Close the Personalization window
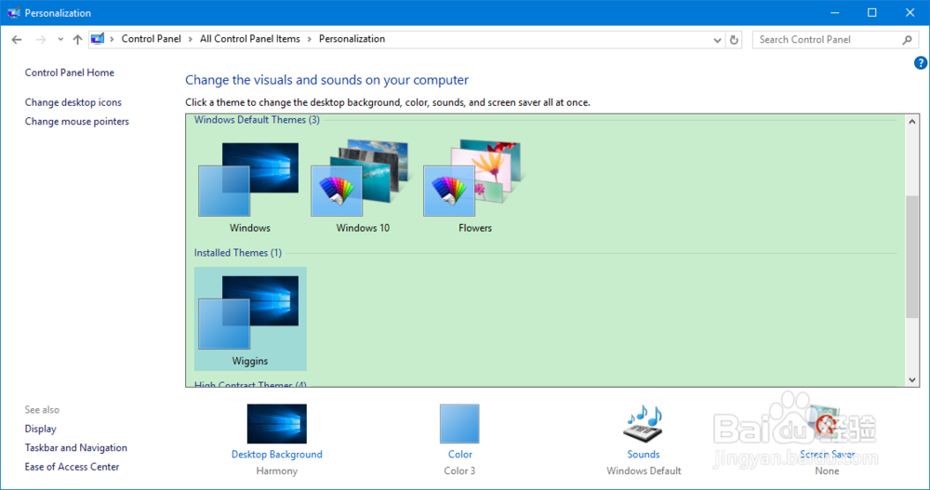 coord(910,12)
